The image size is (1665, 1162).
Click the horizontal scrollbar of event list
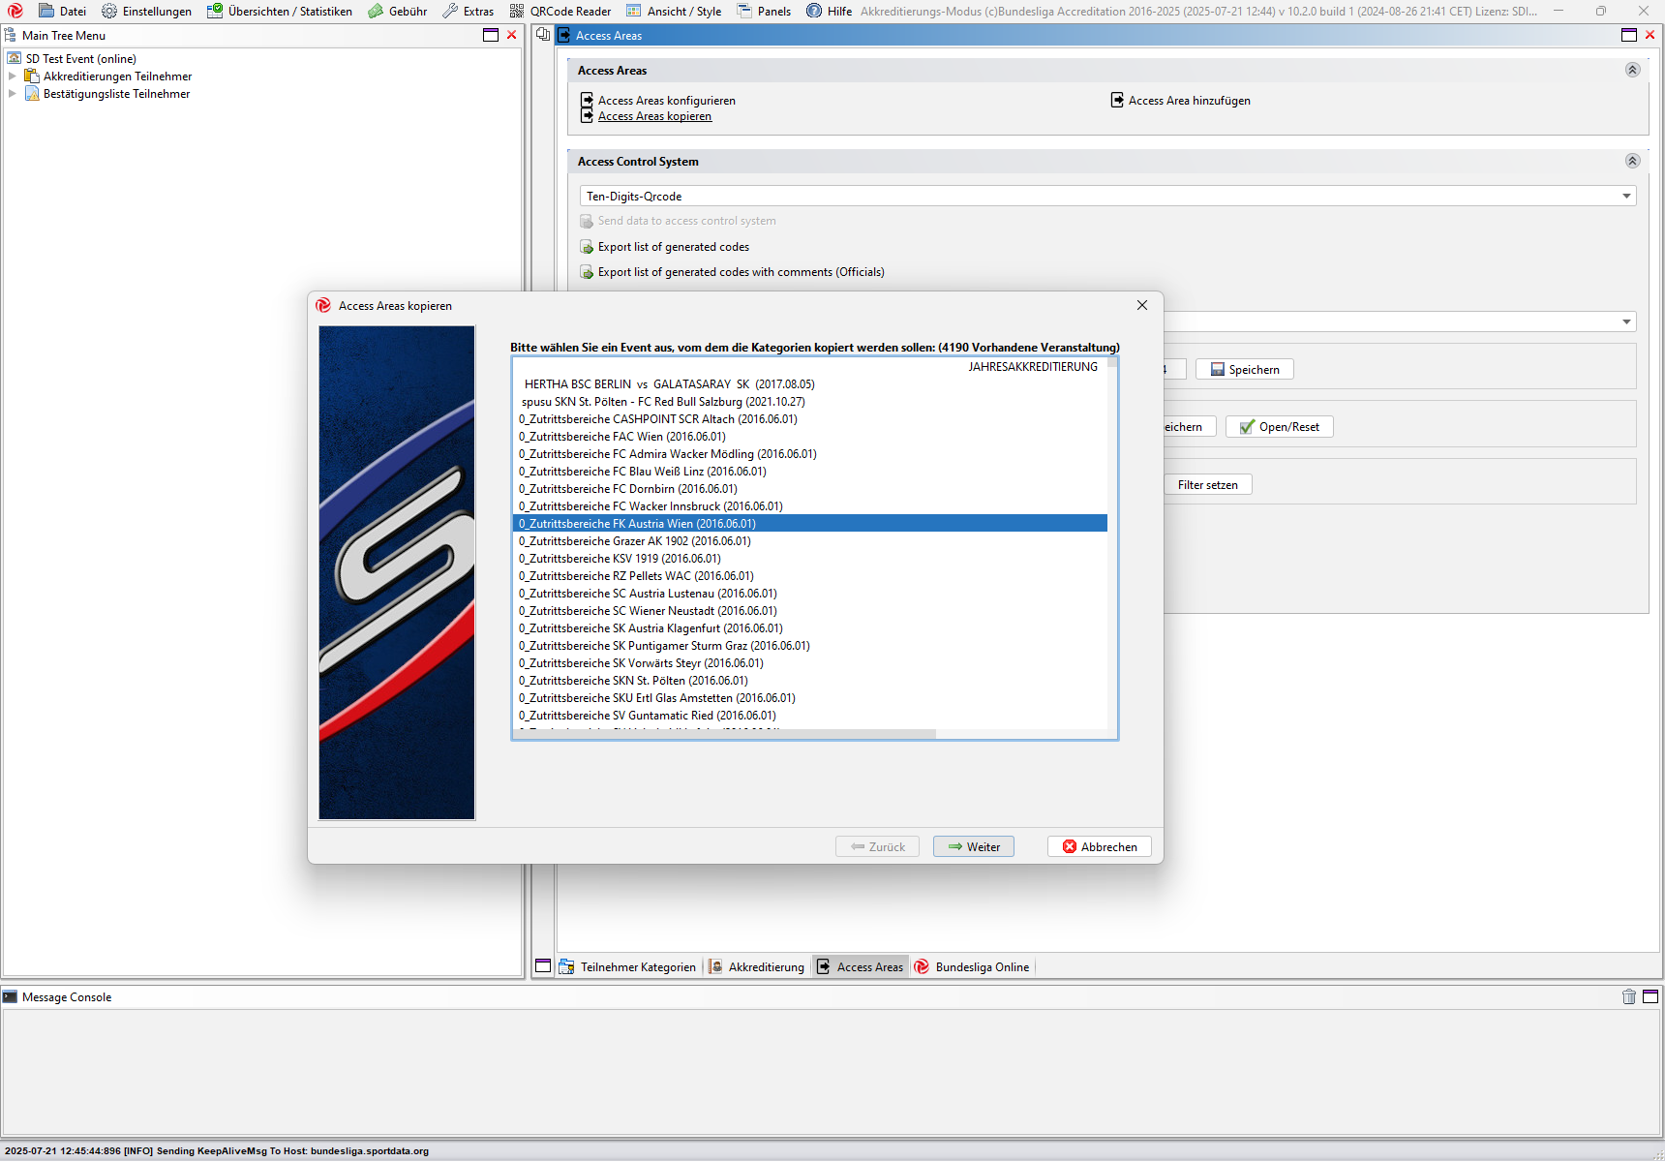tap(724, 734)
